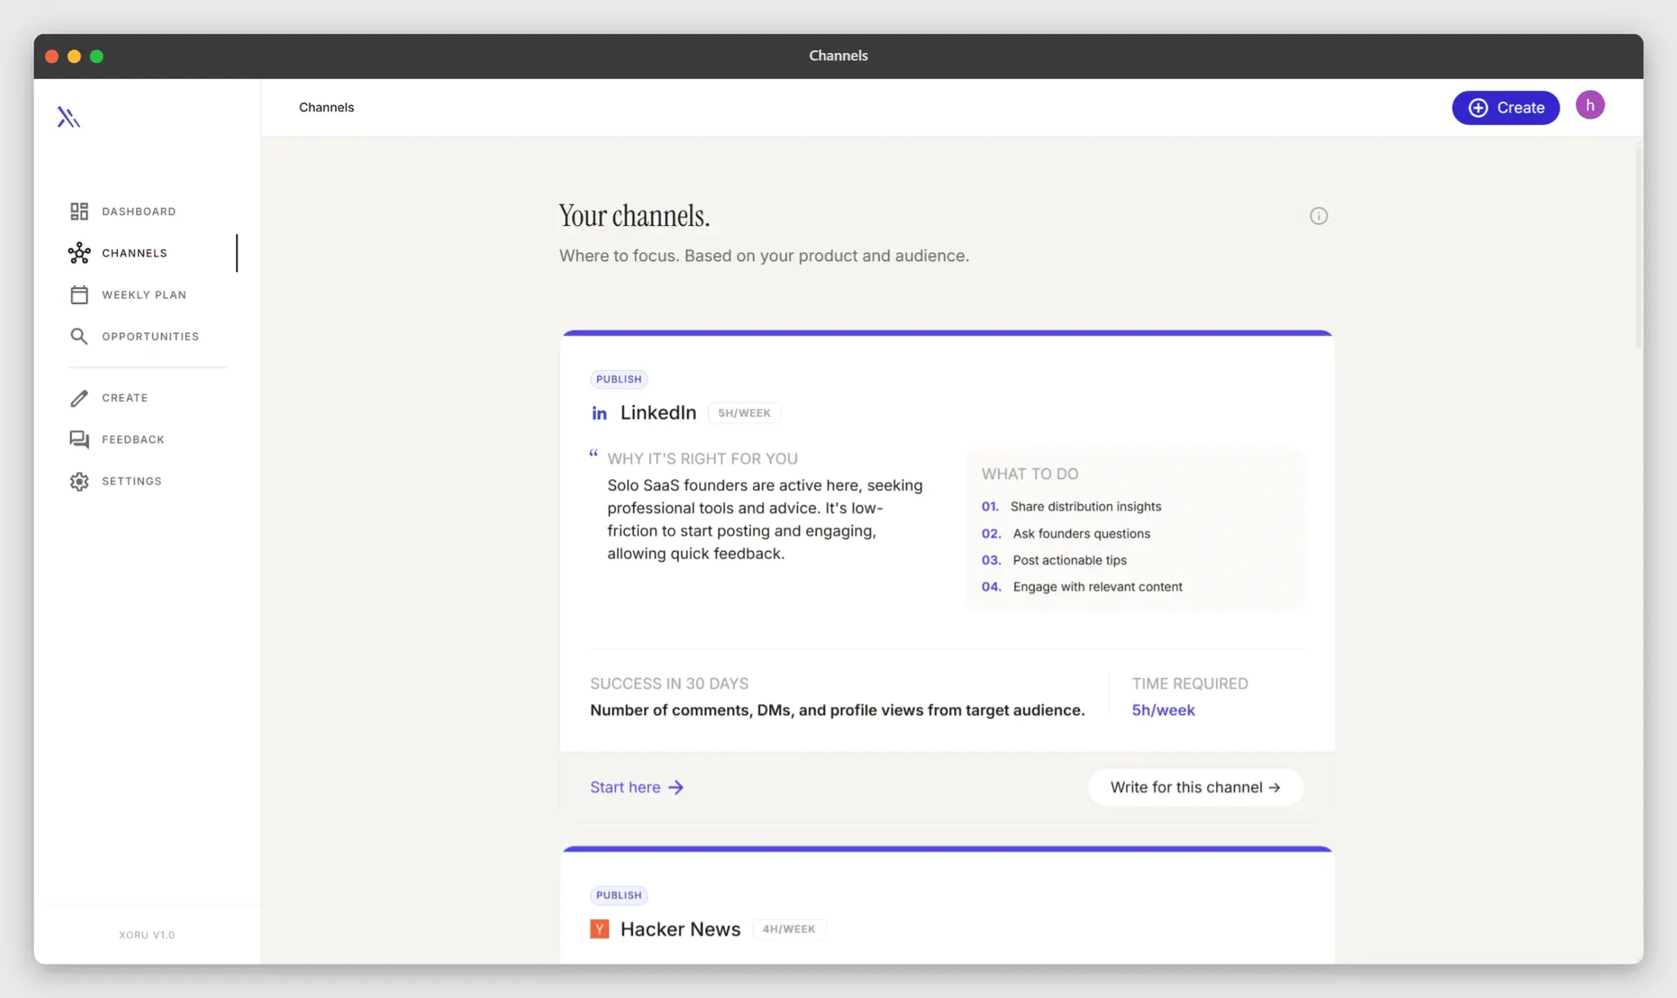Click the Hacker News channel title
This screenshot has height=998, width=1677.
[x=680, y=929]
